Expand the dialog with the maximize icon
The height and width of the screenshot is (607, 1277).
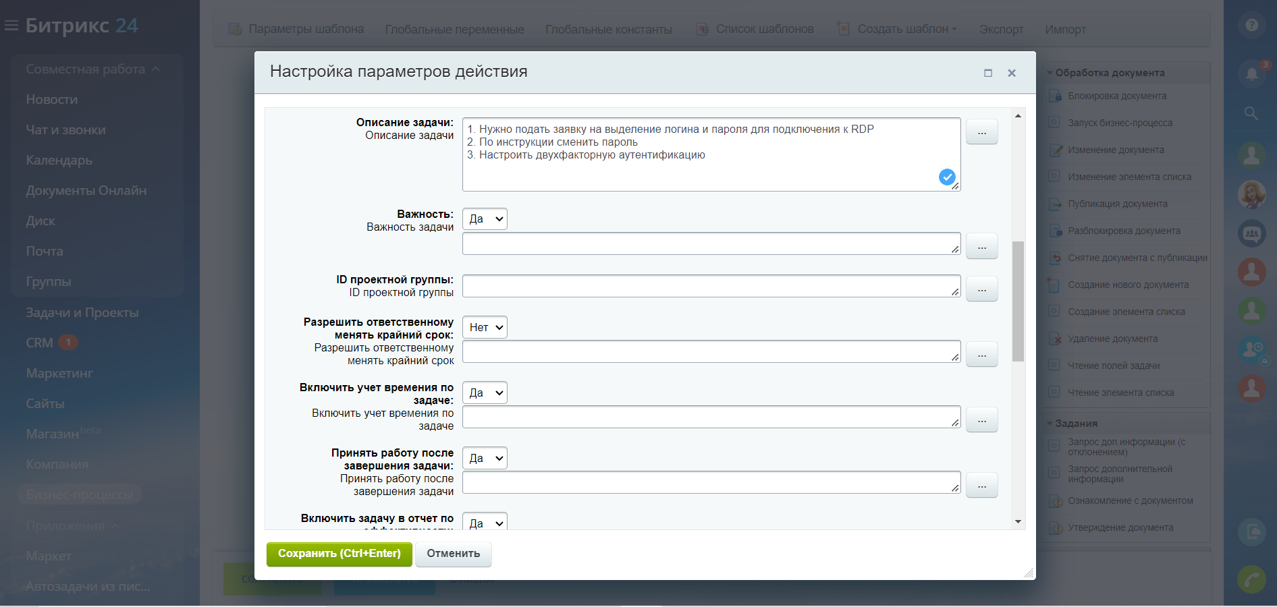988,73
